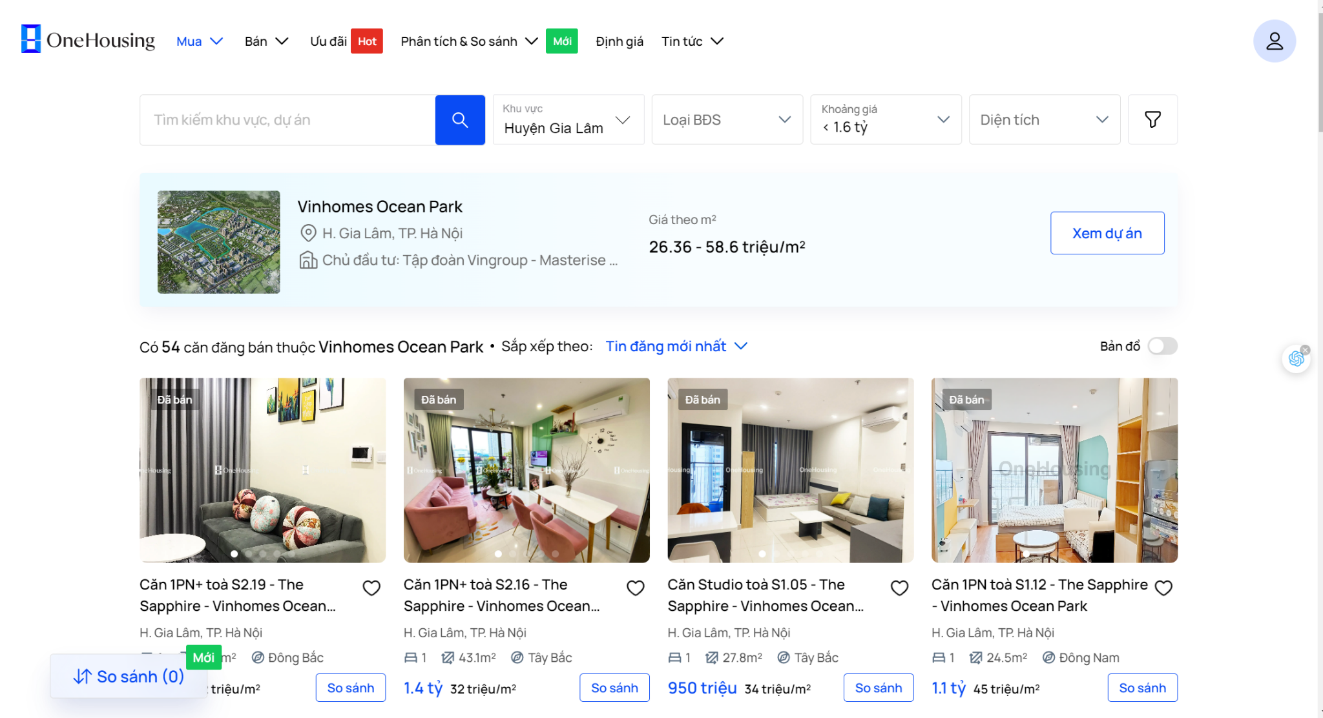The width and height of the screenshot is (1323, 718).
Task: Click the green Mới badge in navigation
Action: pos(562,41)
